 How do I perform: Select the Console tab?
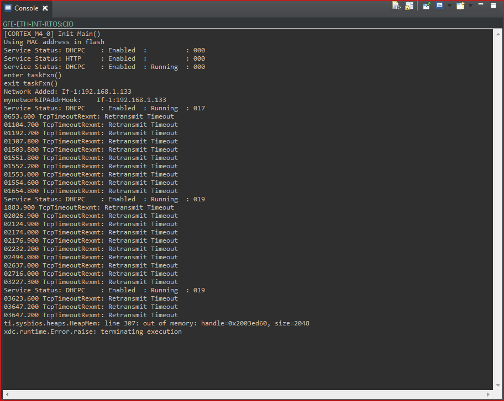27,8
